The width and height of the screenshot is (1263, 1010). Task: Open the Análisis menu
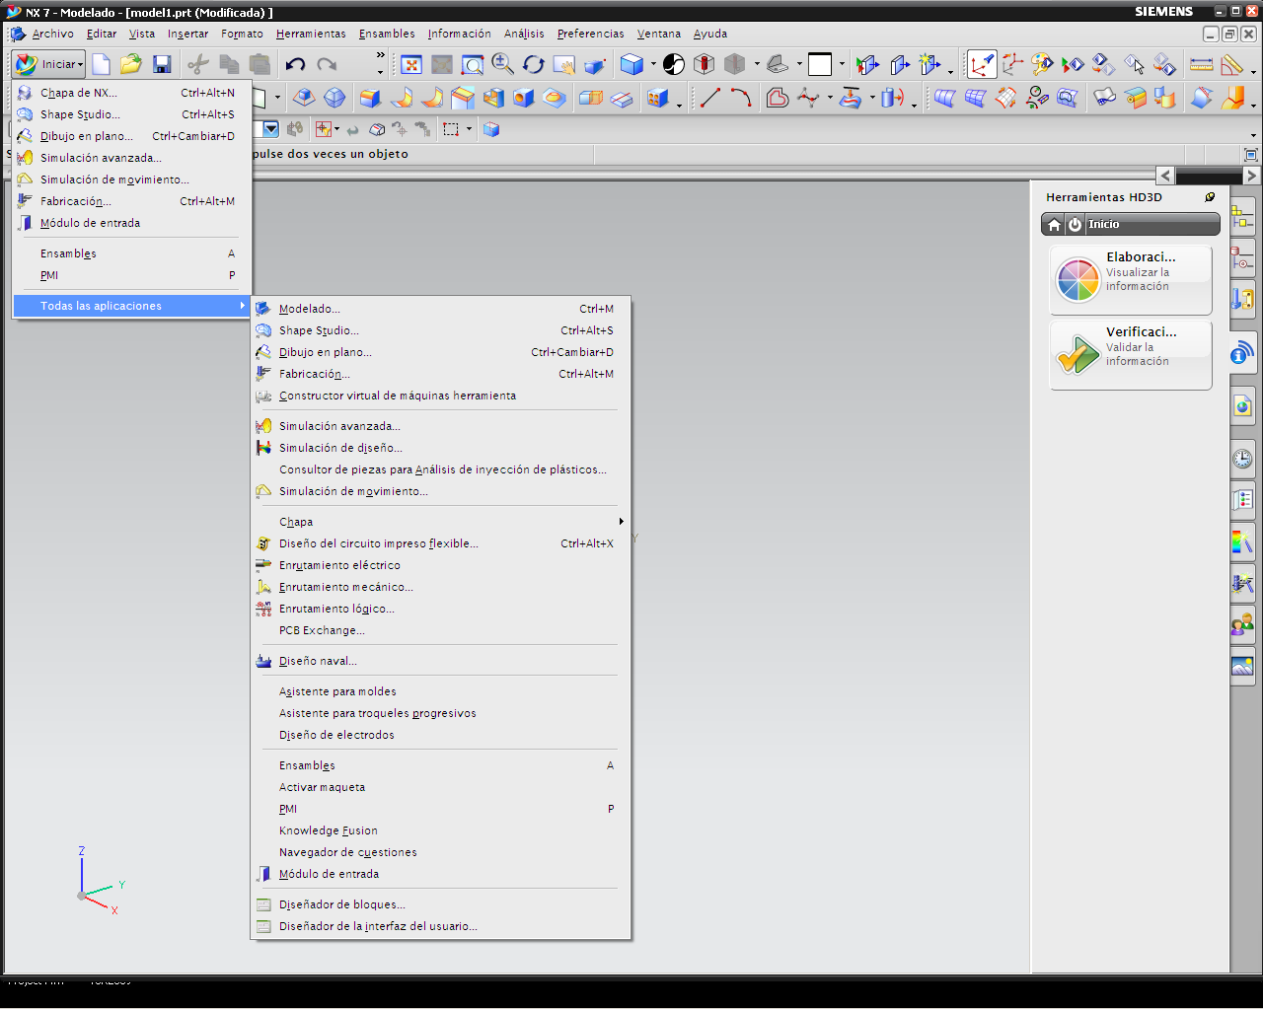pyautogui.click(x=524, y=34)
